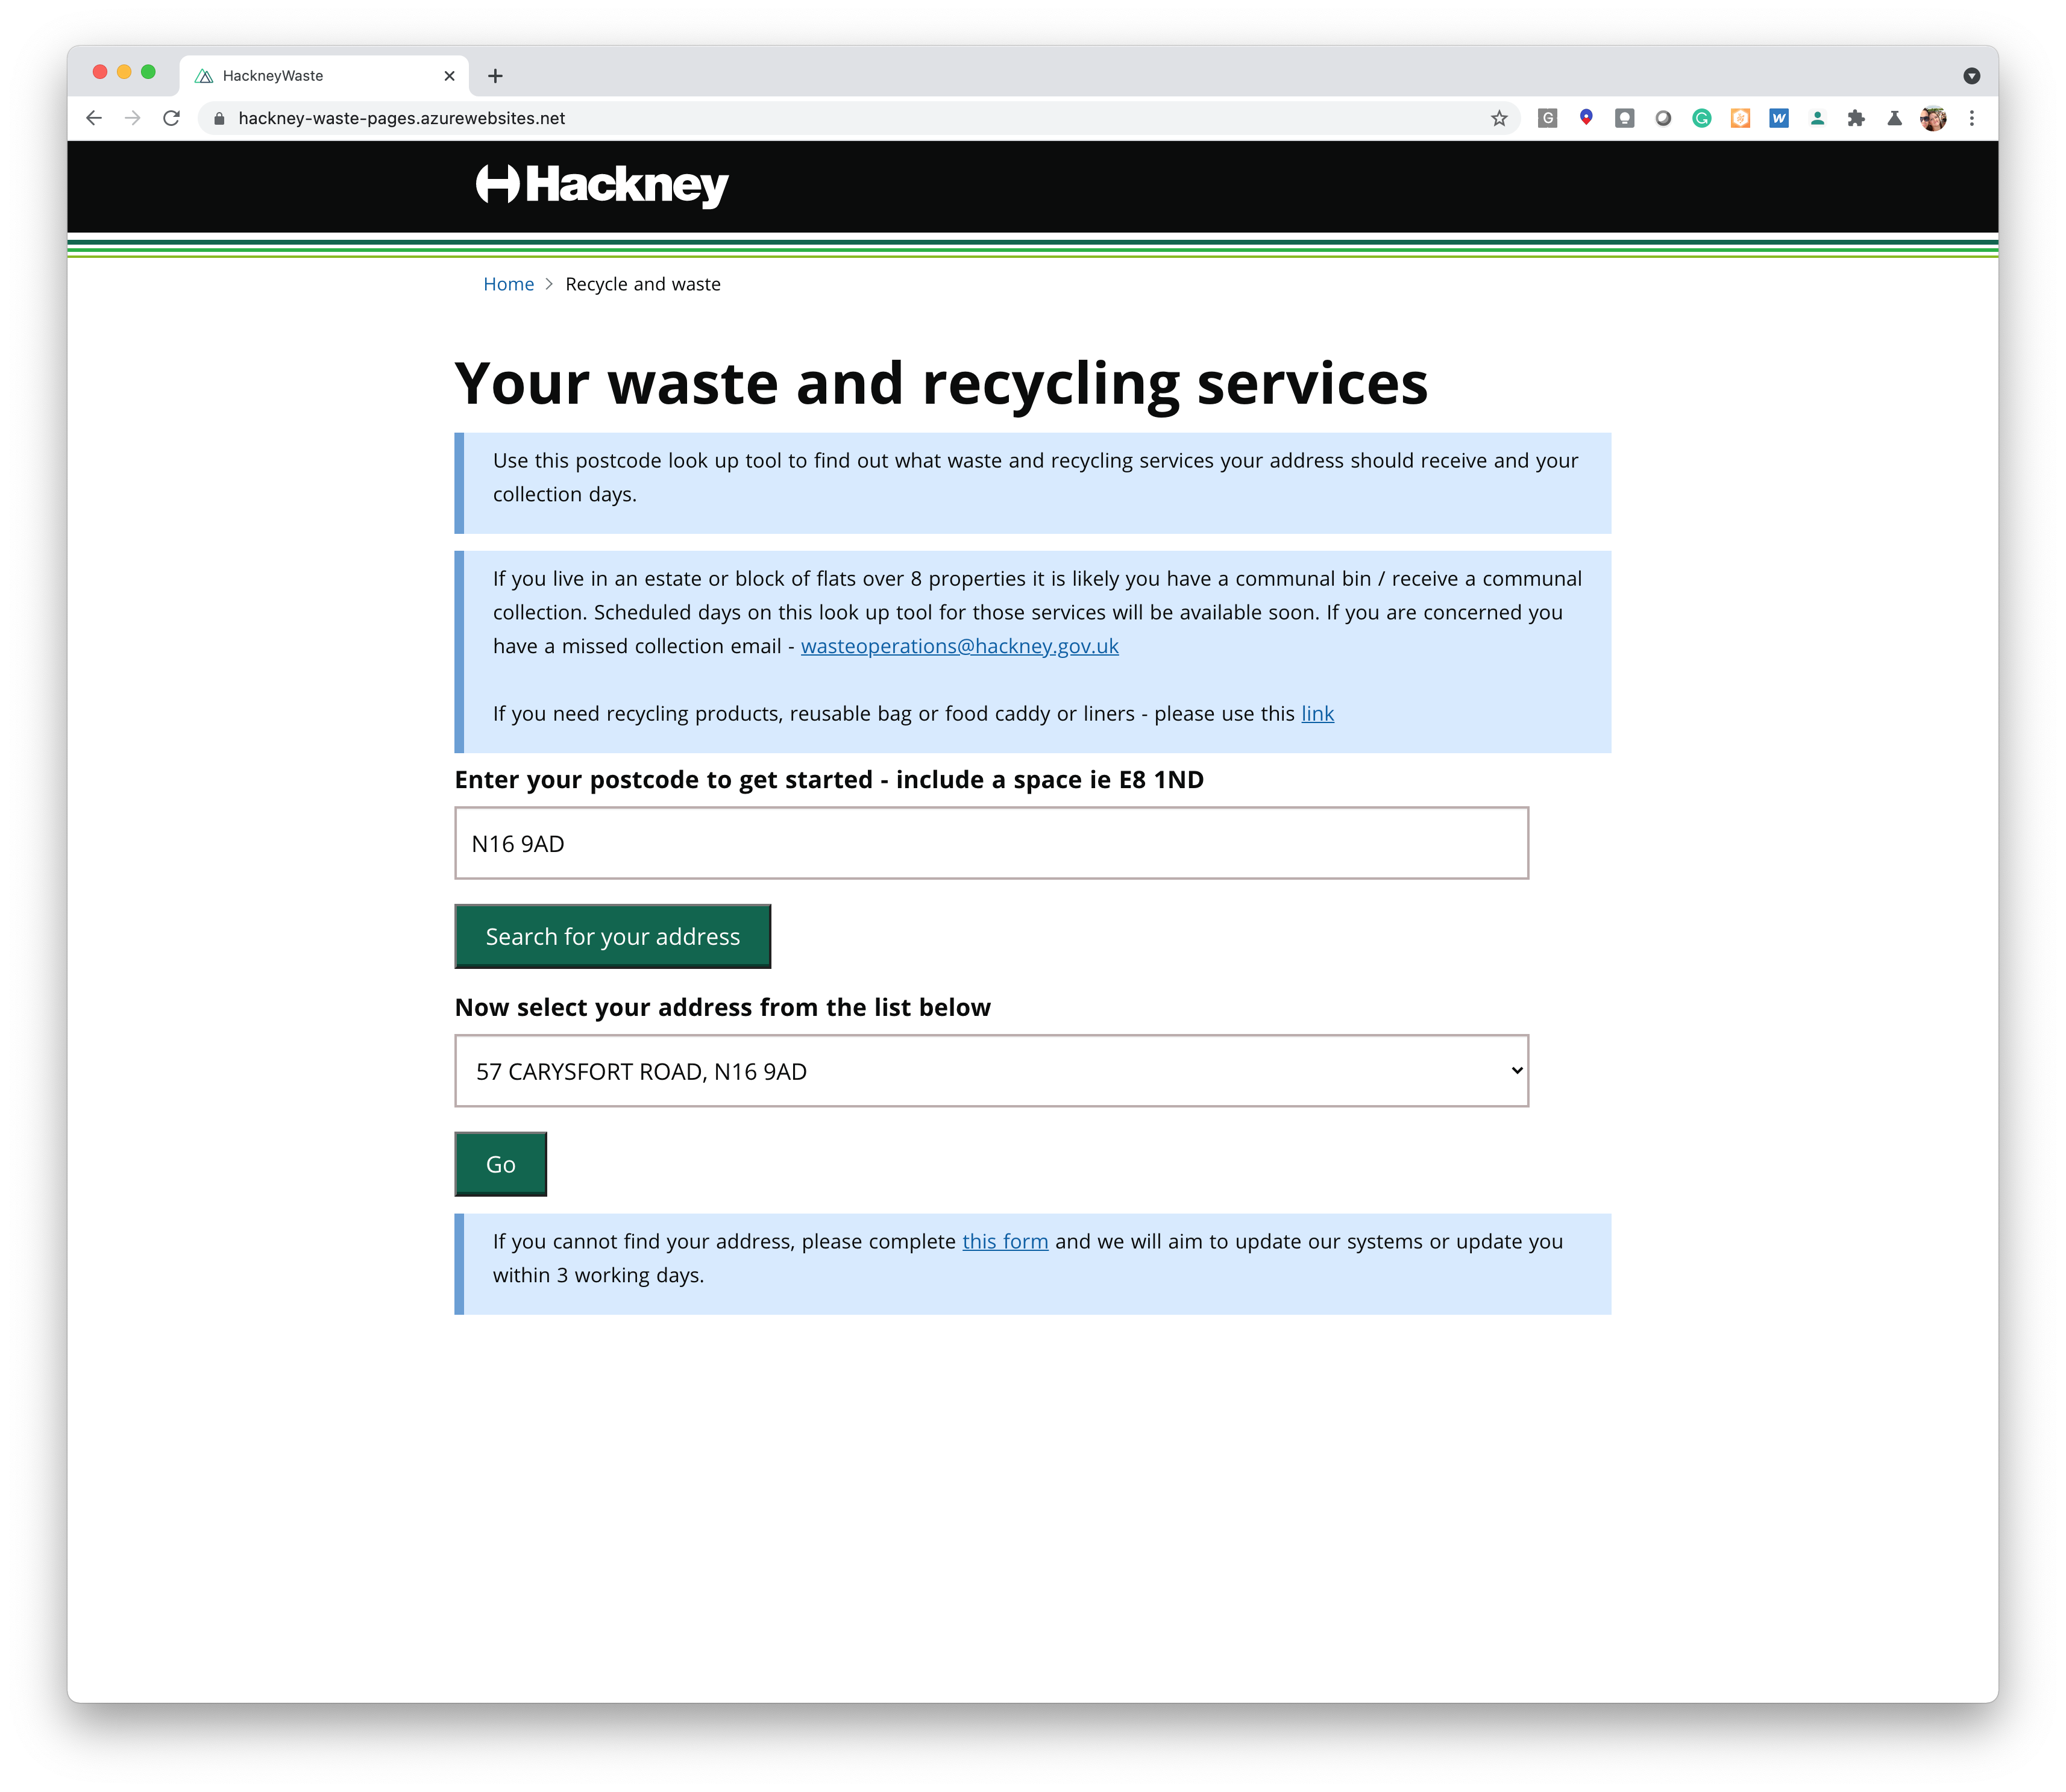Reload the Hackney waste page
This screenshot has height=1792, width=2066.
[x=172, y=118]
